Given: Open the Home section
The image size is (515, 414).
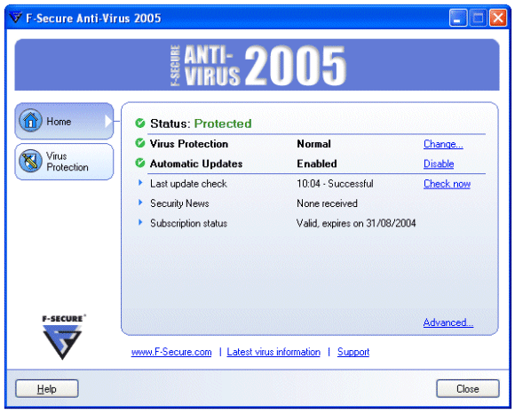Looking at the screenshot, I should pos(64,121).
